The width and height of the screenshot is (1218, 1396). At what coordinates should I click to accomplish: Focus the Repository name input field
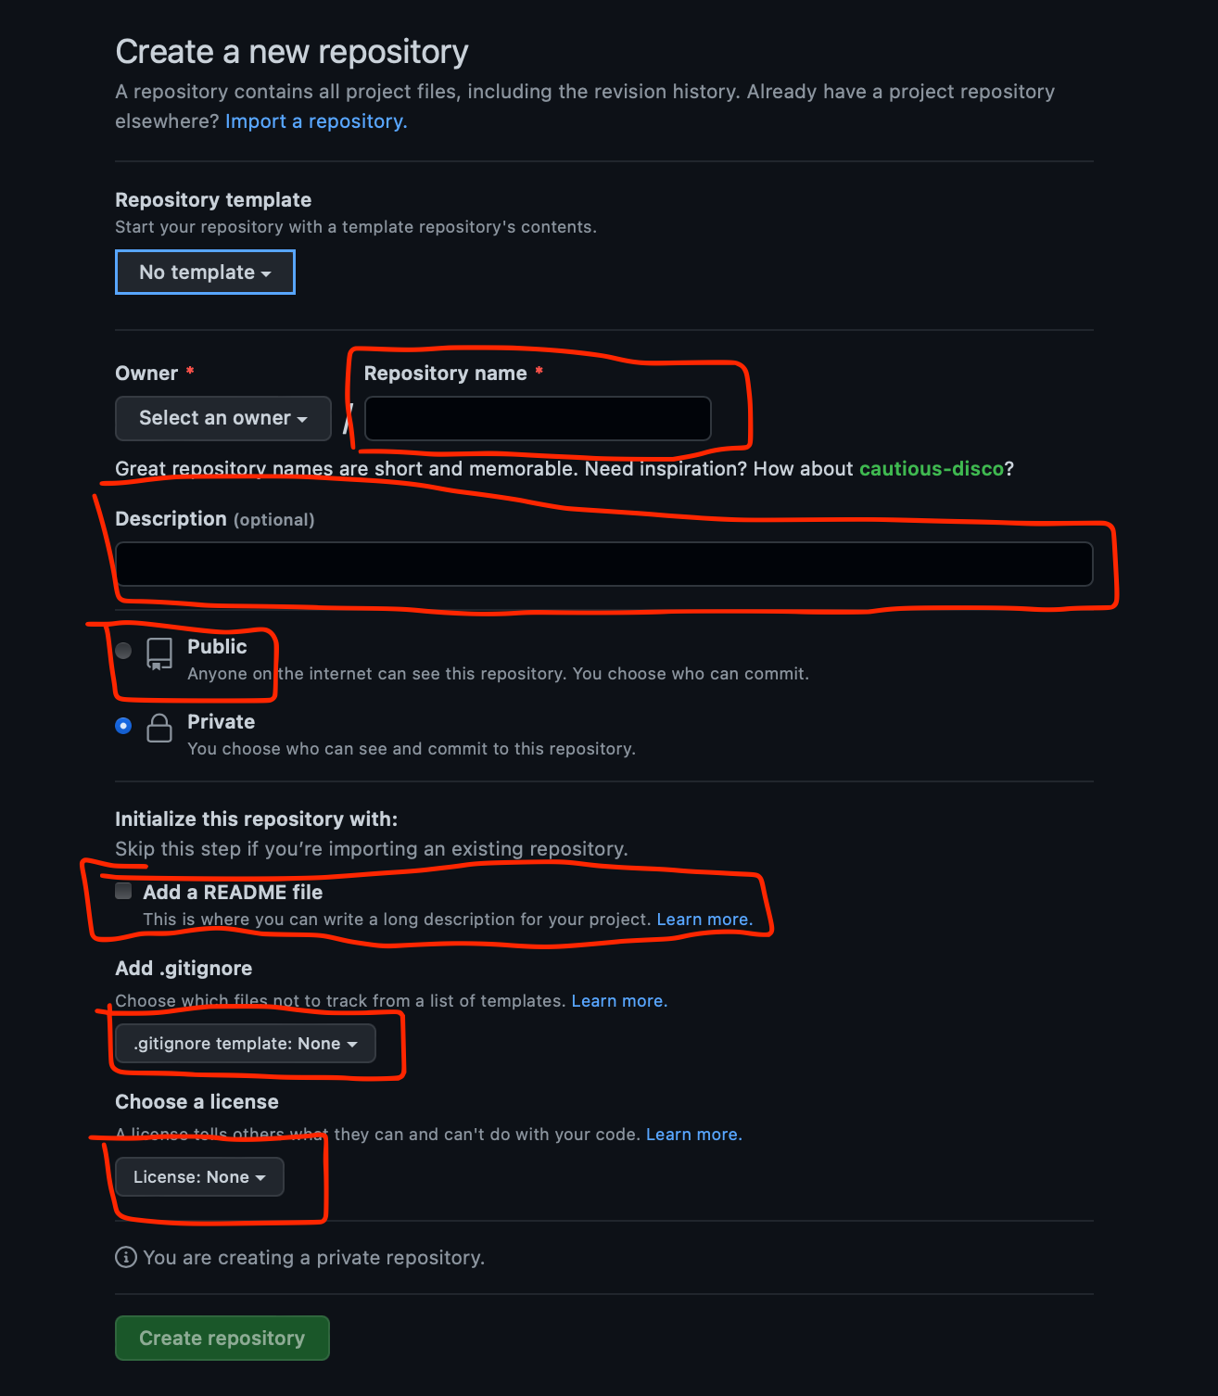[538, 418]
